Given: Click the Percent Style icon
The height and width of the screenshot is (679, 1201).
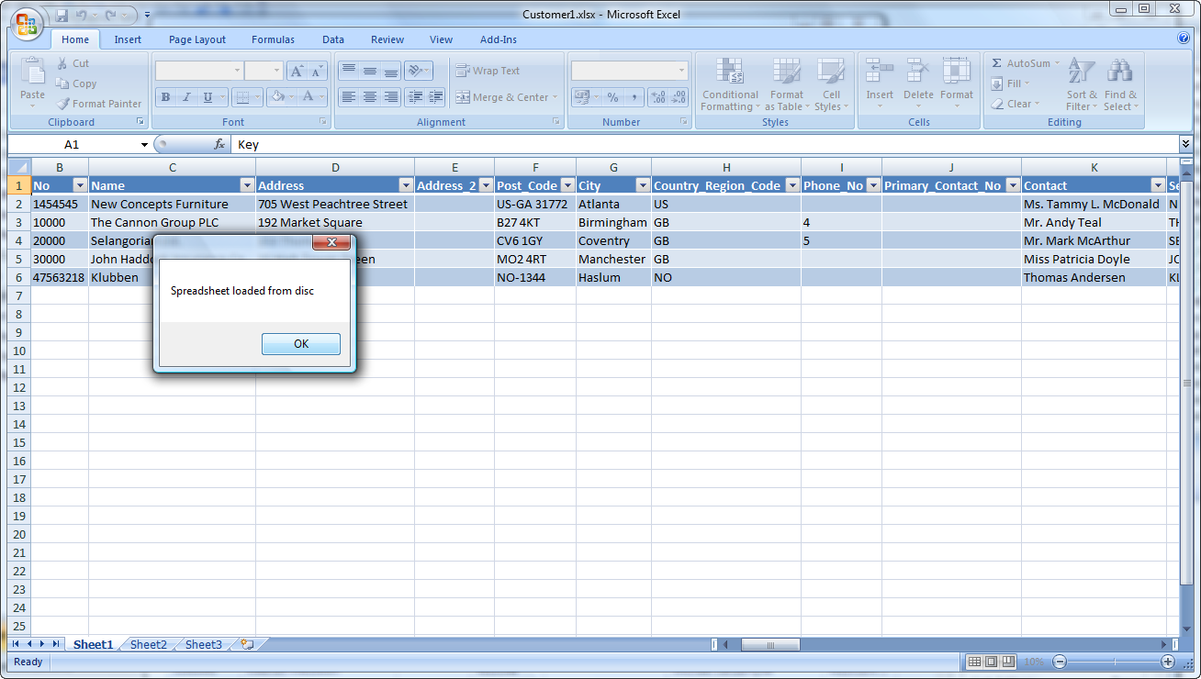Looking at the screenshot, I should click(x=612, y=97).
